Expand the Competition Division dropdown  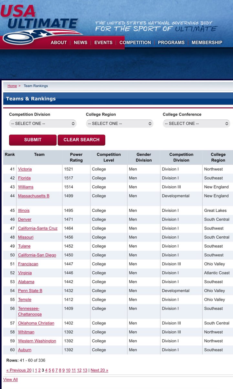tap(43, 124)
